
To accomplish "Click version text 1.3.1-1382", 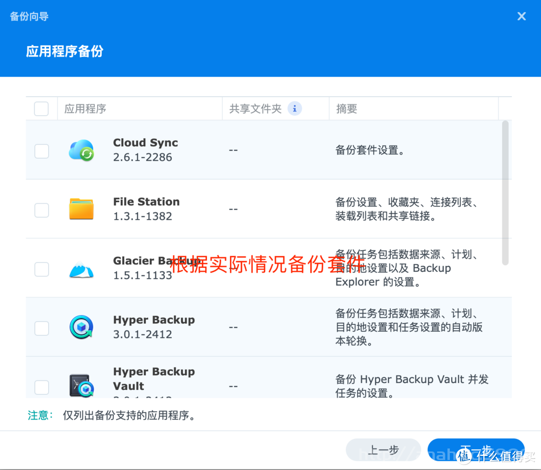I will pyautogui.click(x=142, y=216).
